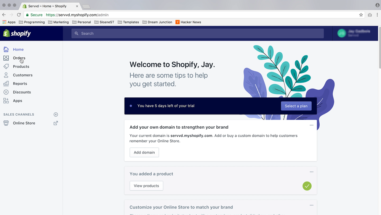This screenshot has width=381, height=215.
Task: Open the Orders section
Action: [x=19, y=58]
